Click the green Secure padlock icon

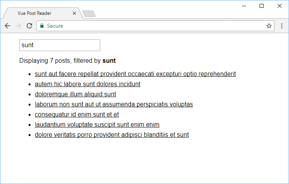click(x=42, y=26)
